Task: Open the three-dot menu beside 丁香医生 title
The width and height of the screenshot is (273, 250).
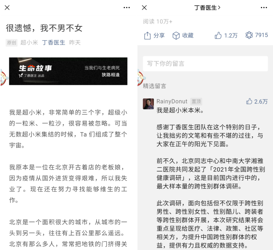Action: (264, 8)
